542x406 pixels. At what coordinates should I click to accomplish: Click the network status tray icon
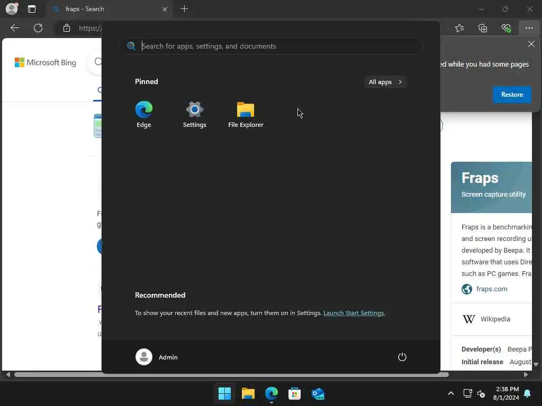click(467, 393)
